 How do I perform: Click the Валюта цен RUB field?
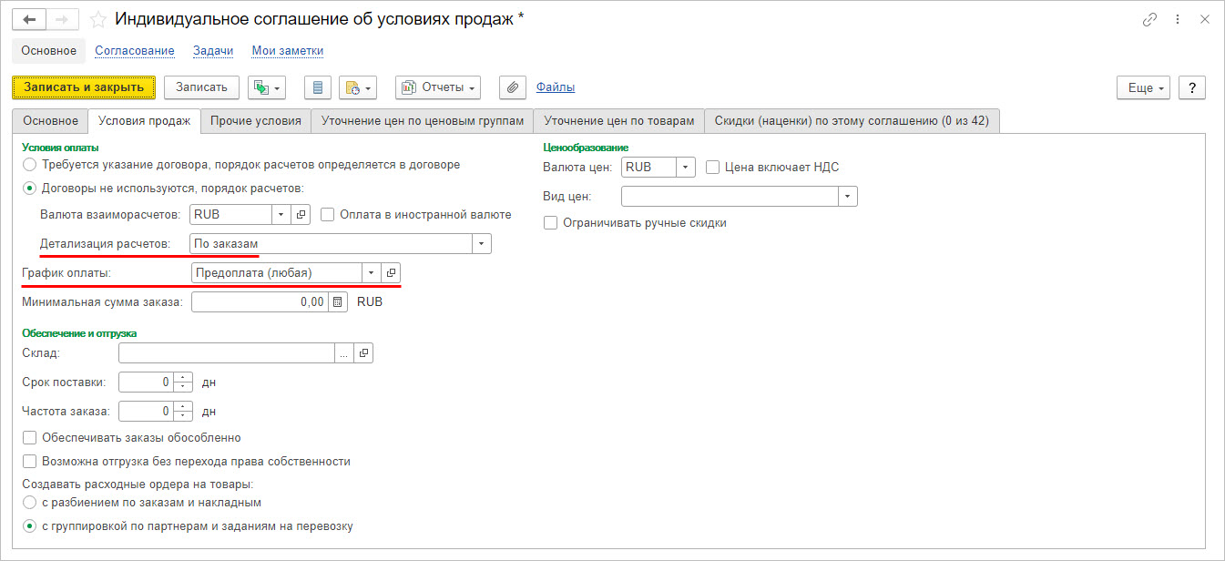(648, 168)
